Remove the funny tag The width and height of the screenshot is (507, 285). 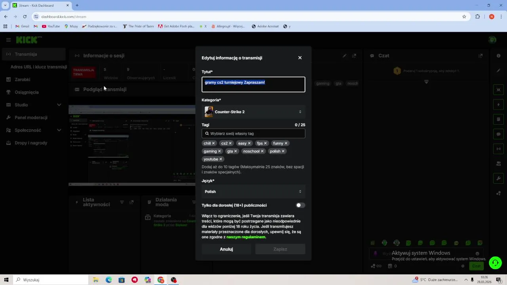point(286,143)
